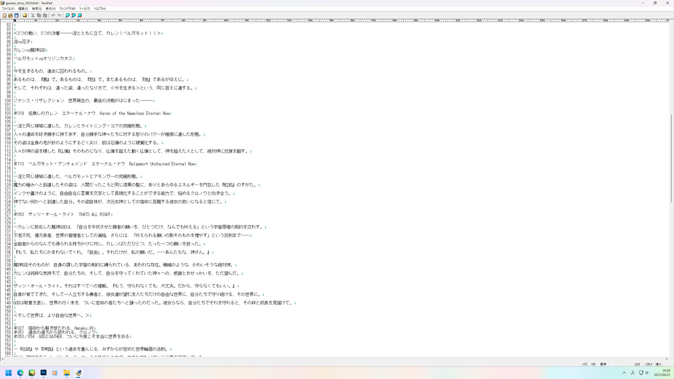Click the vertical scrollbar thumb

pos(671,158)
